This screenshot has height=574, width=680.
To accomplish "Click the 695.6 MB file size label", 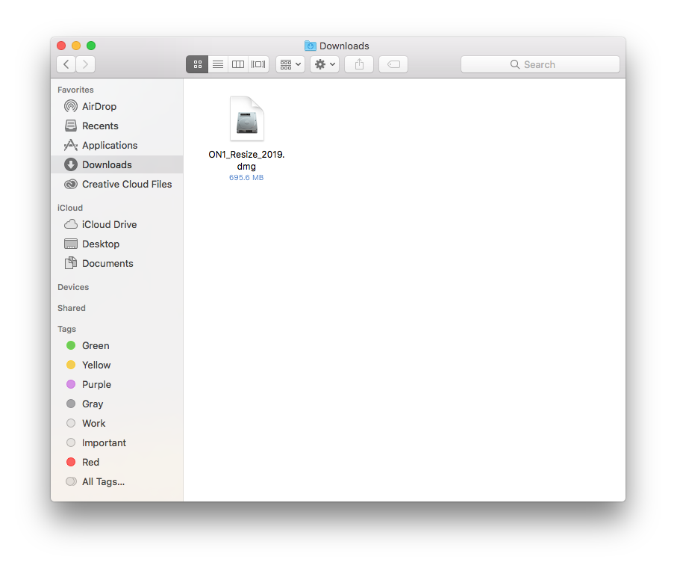I will (x=246, y=178).
